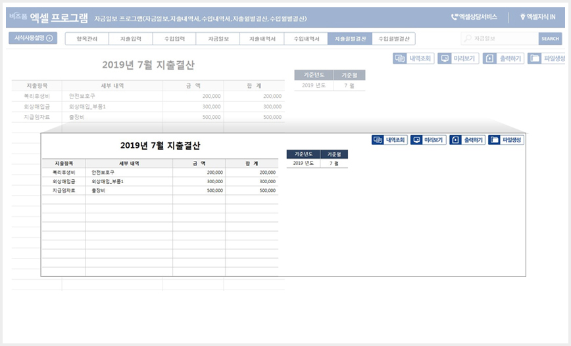Screen dimensions: 571x346
Task: Open the 자금일보 tab
Action: pyautogui.click(x=218, y=39)
